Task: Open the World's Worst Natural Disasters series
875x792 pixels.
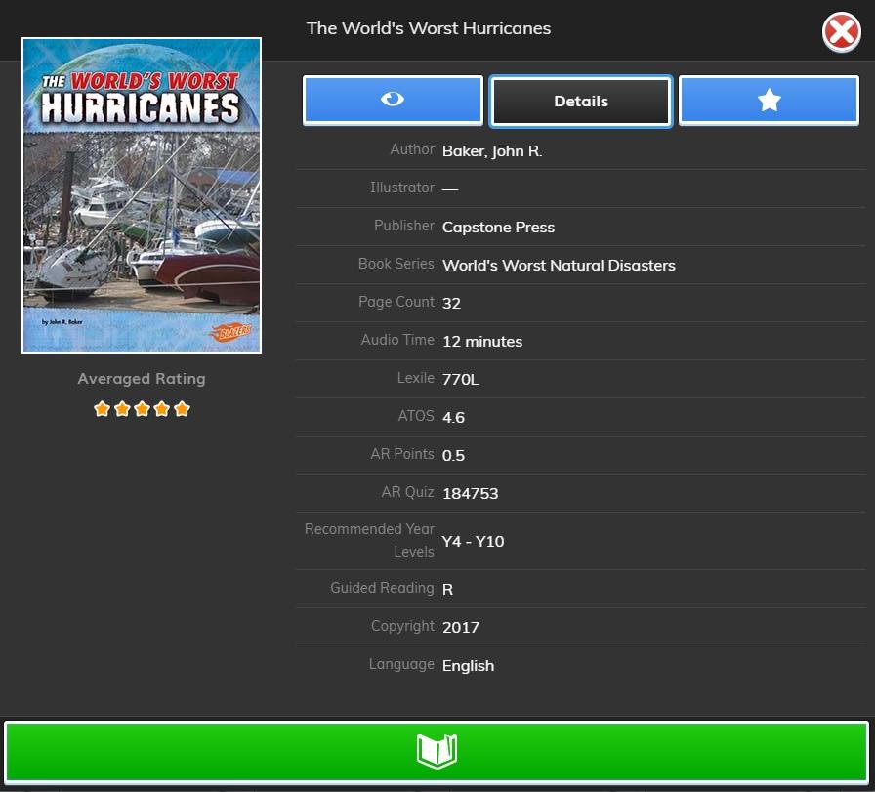Action: coord(559,266)
